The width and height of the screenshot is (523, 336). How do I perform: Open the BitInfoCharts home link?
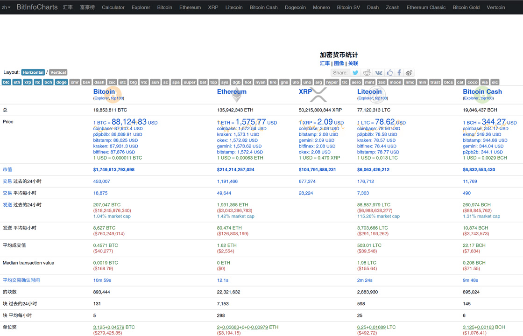tap(37, 7)
